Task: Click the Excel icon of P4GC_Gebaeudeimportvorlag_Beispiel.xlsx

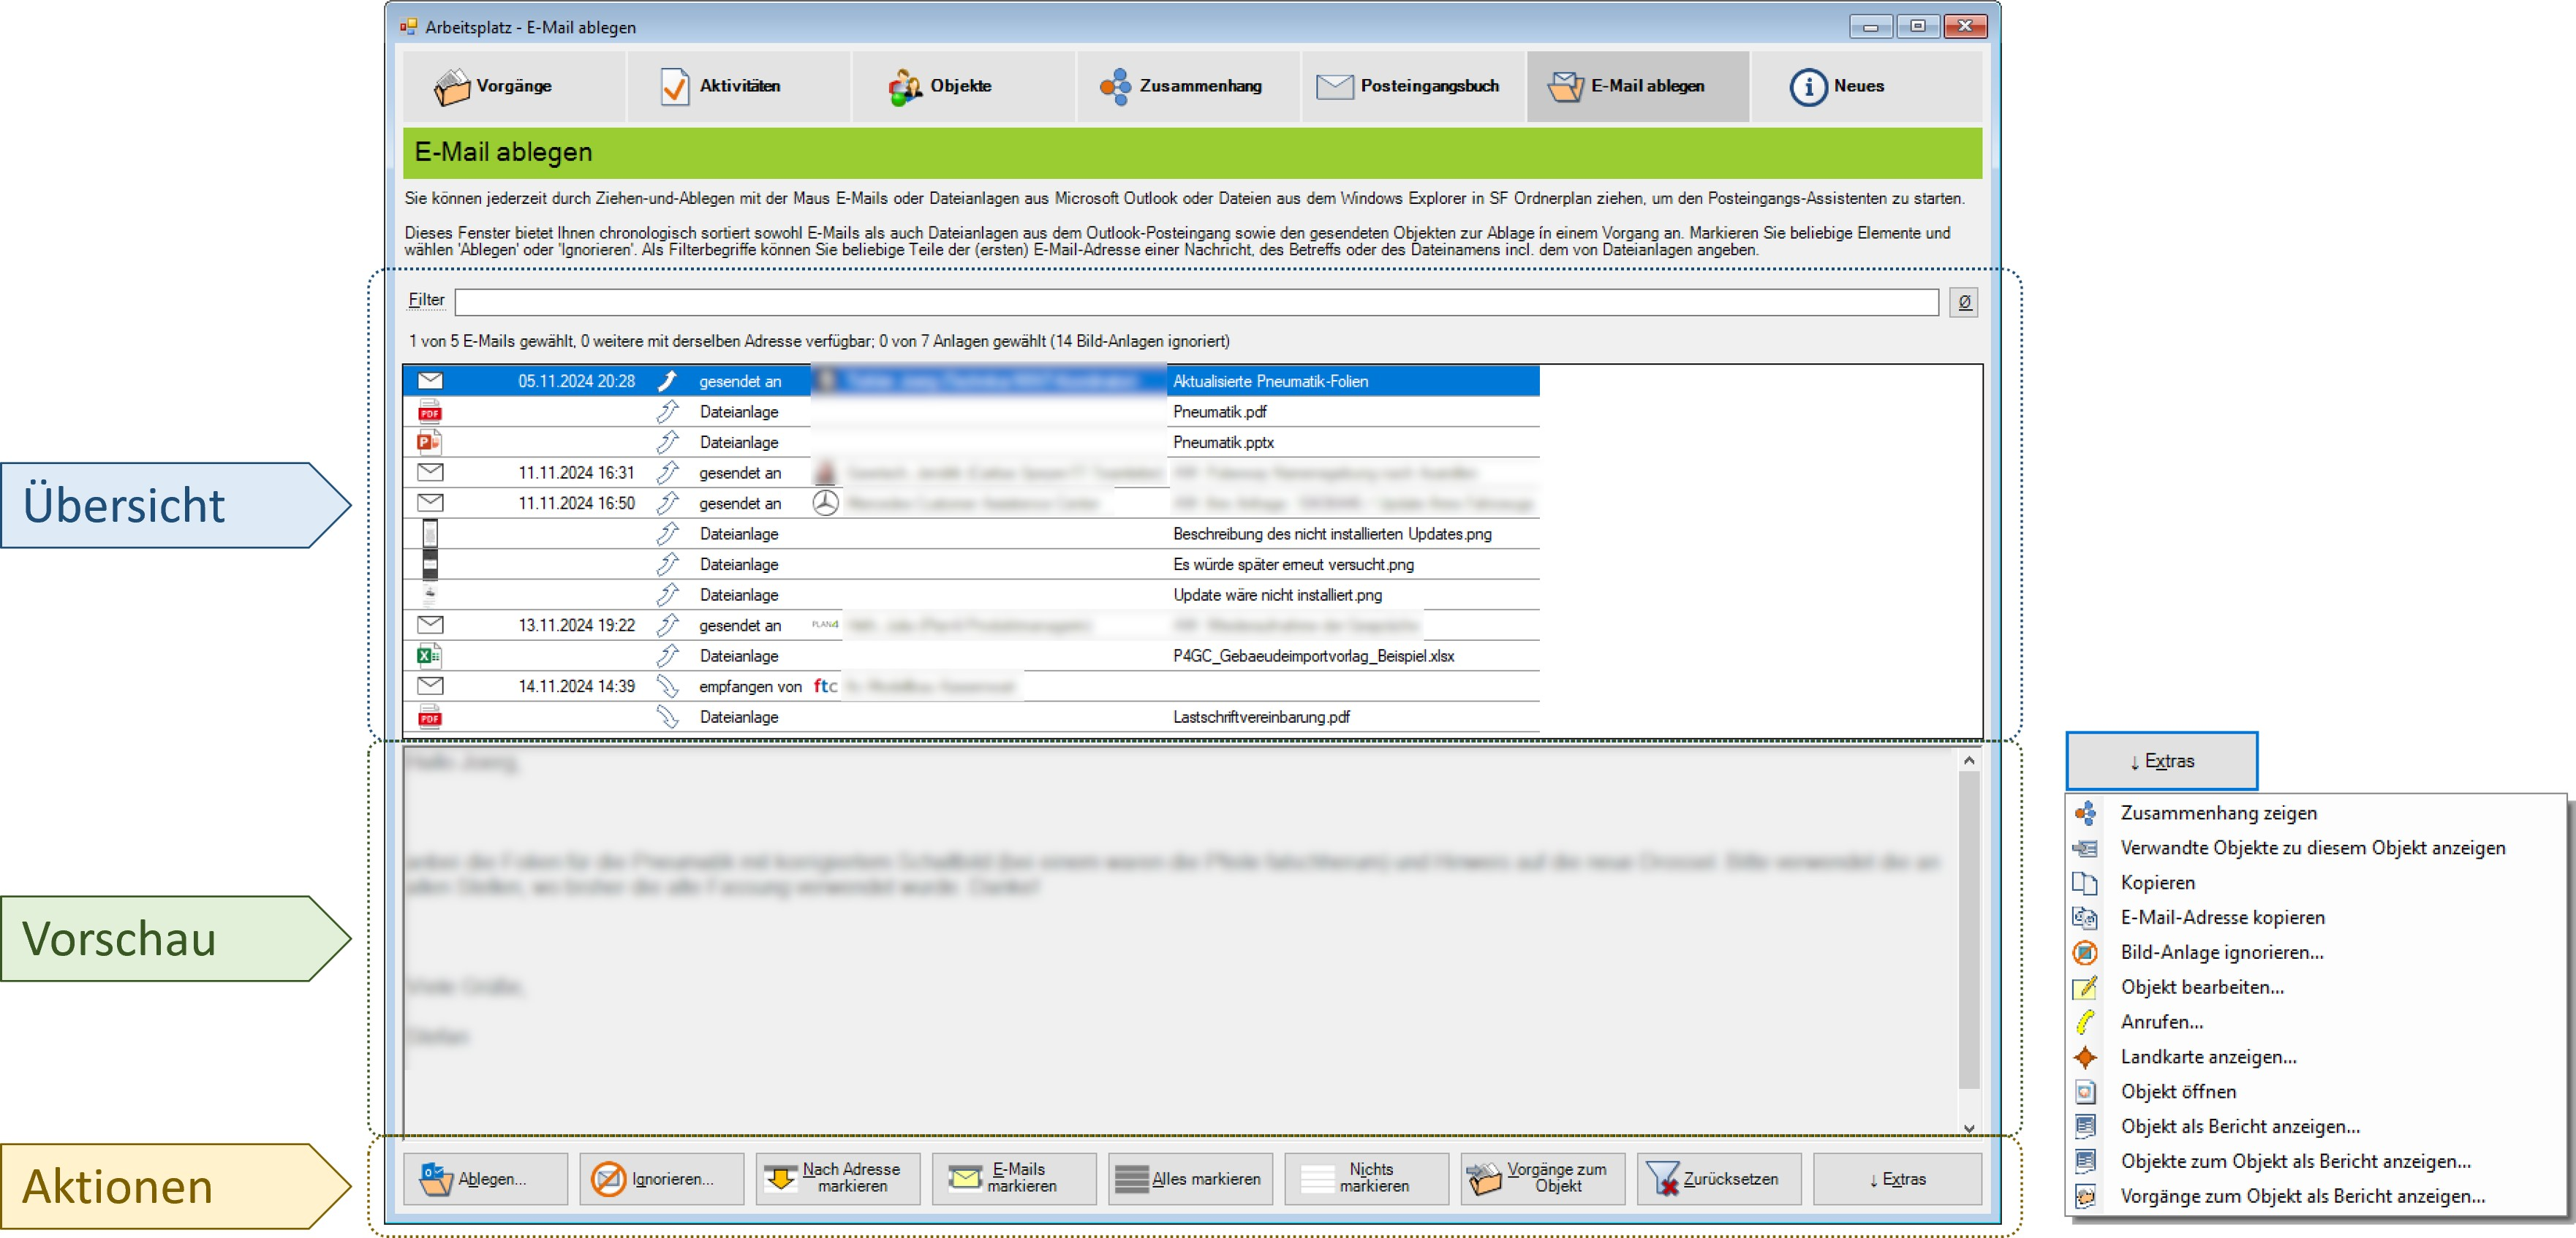Action: pyautogui.click(x=430, y=656)
